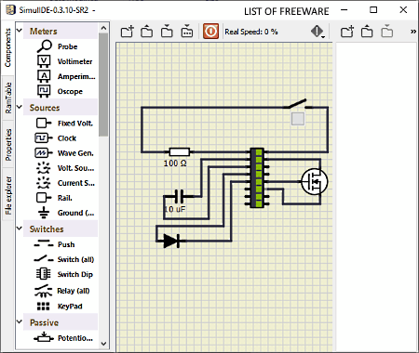Image resolution: width=419 pixels, height=353 pixels.
Task: Select the LED bar component
Action: (x=257, y=178)
